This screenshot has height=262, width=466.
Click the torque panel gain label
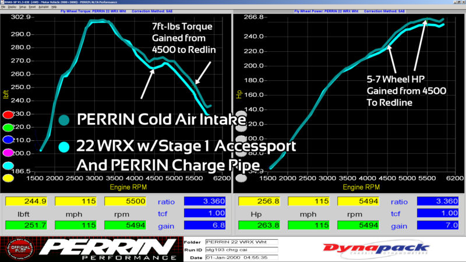coord(166,226)
